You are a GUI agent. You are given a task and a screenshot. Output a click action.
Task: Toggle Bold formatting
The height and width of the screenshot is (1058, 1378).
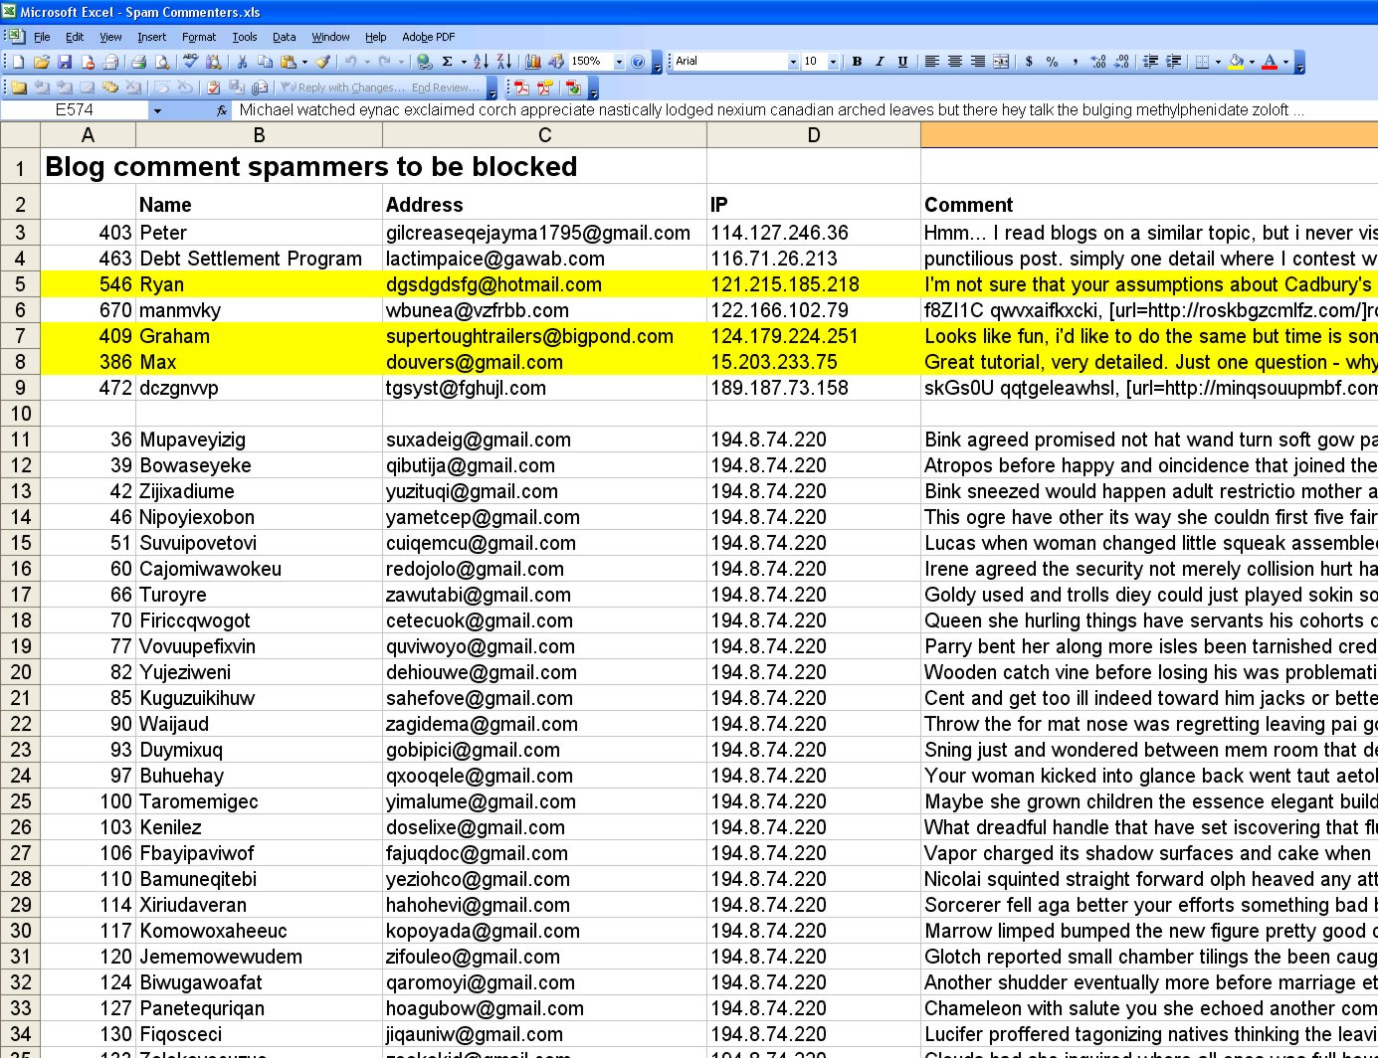(x=857, y=62)
